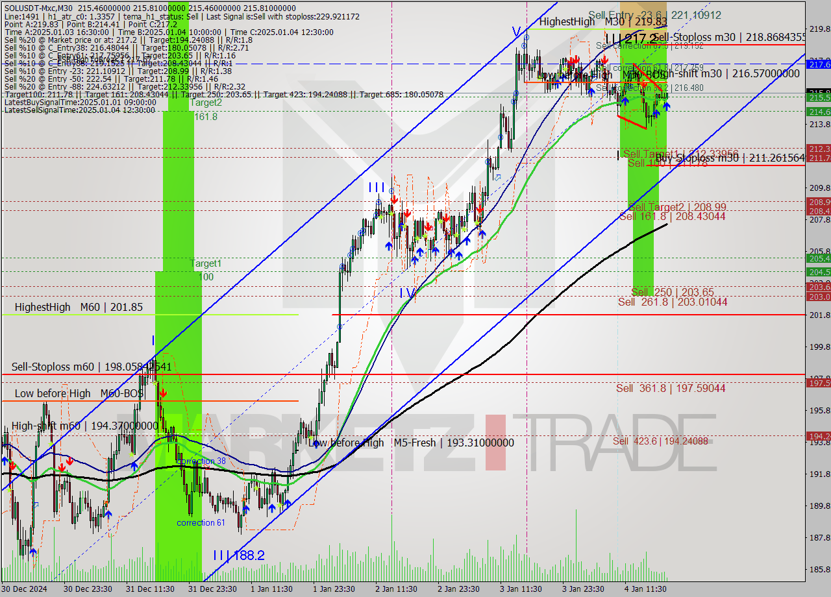Image resolution: width=831 pixels, height=597 pixels.
Task: Click 'Buy-Stoploss m30 | 211.261564' label
Action: coord(730,158)
